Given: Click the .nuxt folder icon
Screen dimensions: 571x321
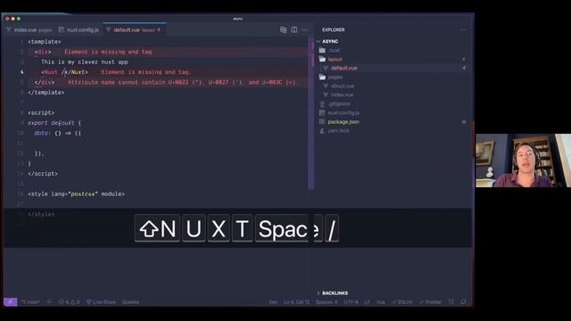Looking at the screenshot, I should click(322, 50).
